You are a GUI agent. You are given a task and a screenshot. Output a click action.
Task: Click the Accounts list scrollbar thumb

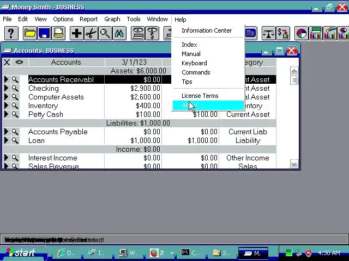coord(294,80)
